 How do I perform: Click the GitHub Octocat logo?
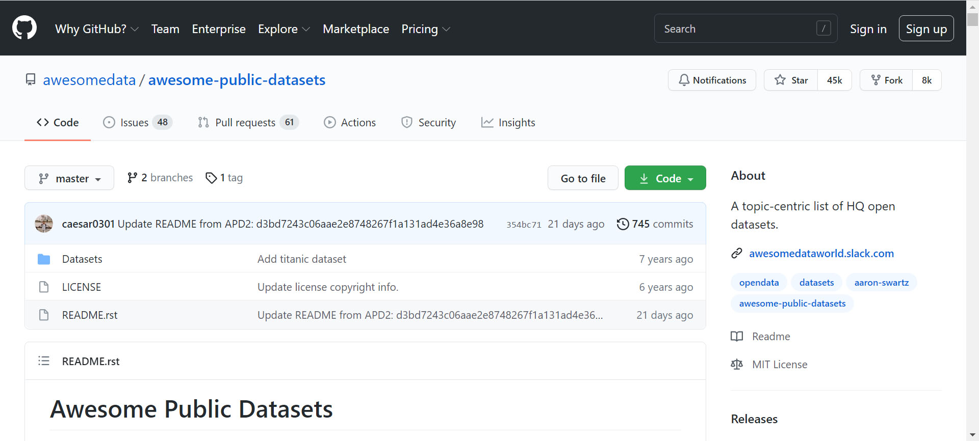pos(24,28)
